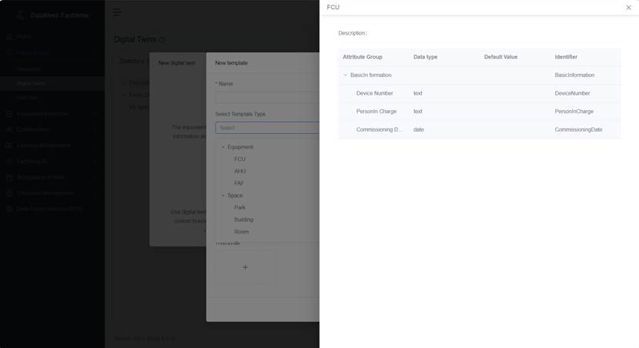Collapse the Space tree node
The height and width of the screenshot is (348, 639).
coord(223,196)
